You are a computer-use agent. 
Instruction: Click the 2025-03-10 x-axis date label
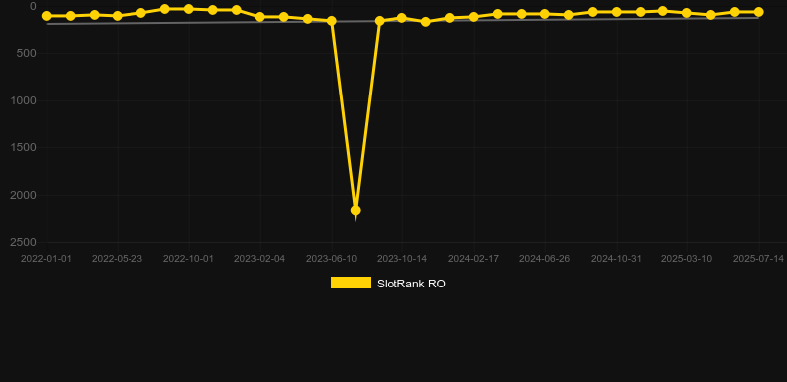[686, 259]
